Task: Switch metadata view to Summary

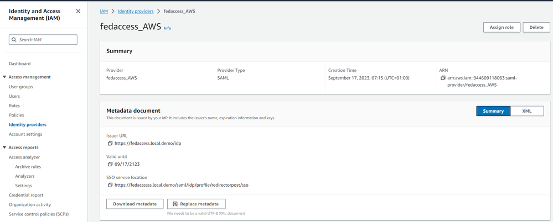Action: (493, 111)
